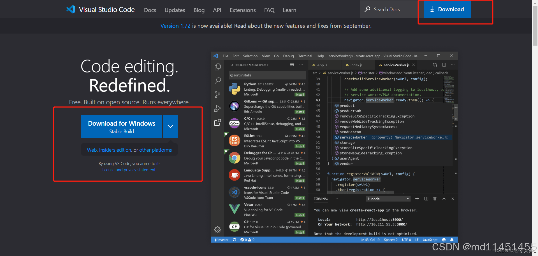Click the Visual Studio Code logo icon
Image resolution: width=538 pixels, height=256 pixels.
(71, 10)
